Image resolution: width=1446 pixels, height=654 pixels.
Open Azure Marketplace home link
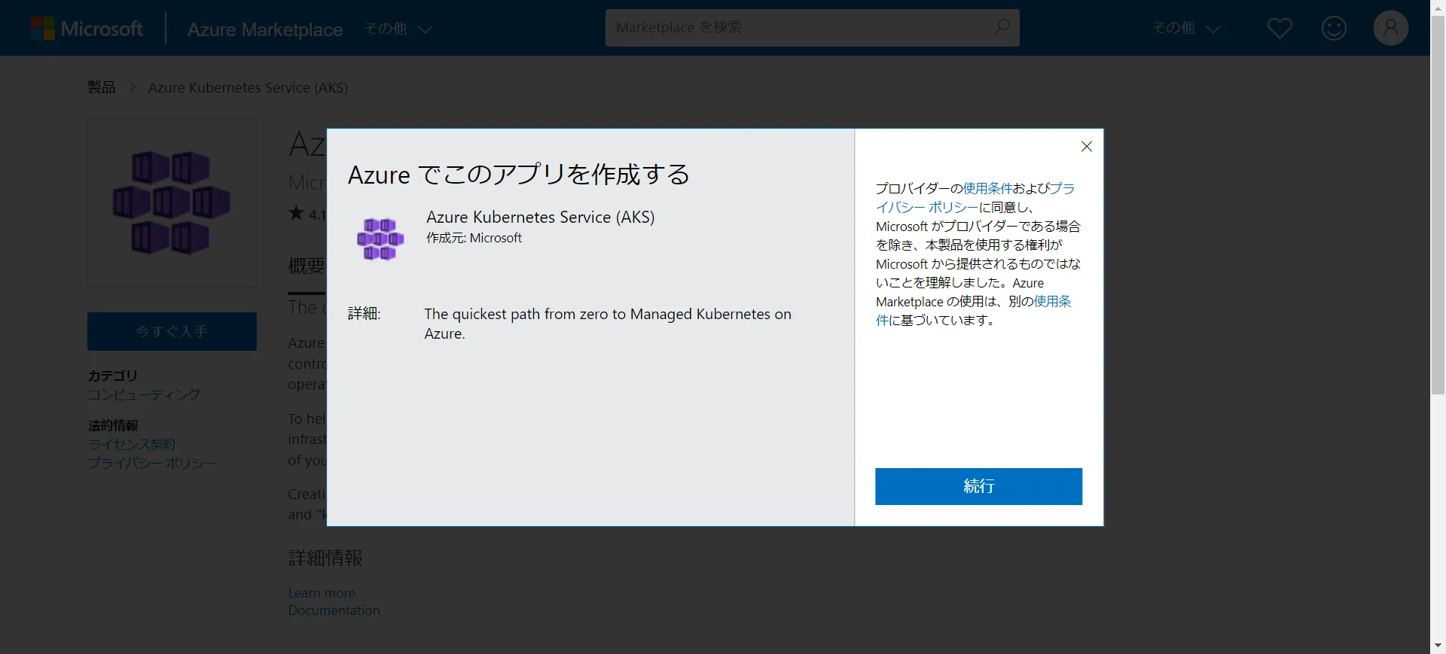pyautogui.click(x=264, y=29)
